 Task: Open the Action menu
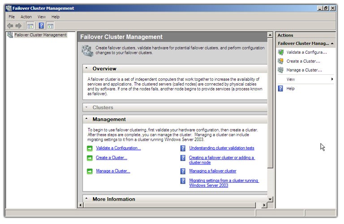26,17
